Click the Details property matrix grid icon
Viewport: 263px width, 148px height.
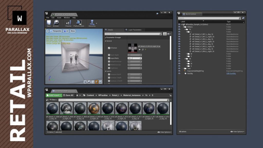pos(165,34)
